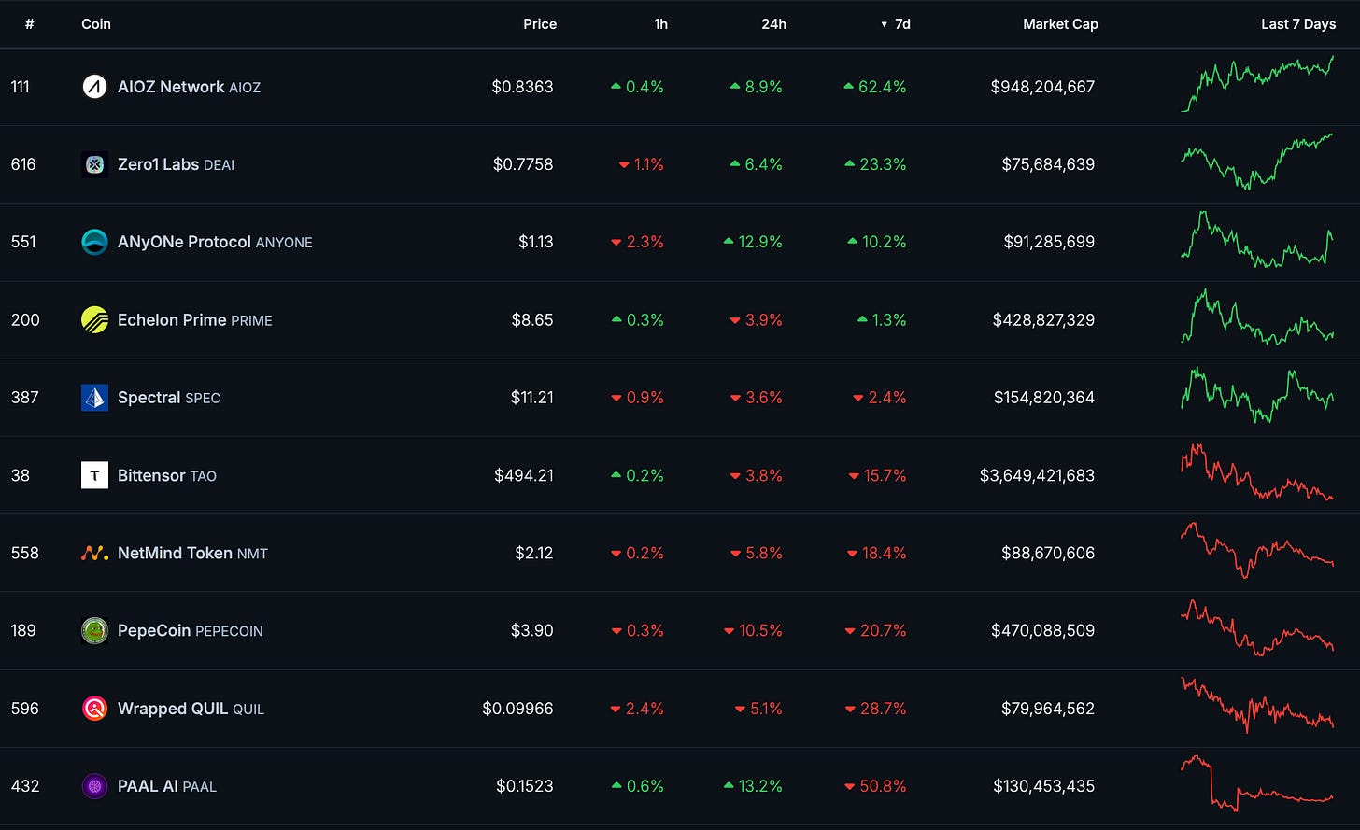1360x830 pixels.
Task: Click rank number 38
Action: pos(20,475)
